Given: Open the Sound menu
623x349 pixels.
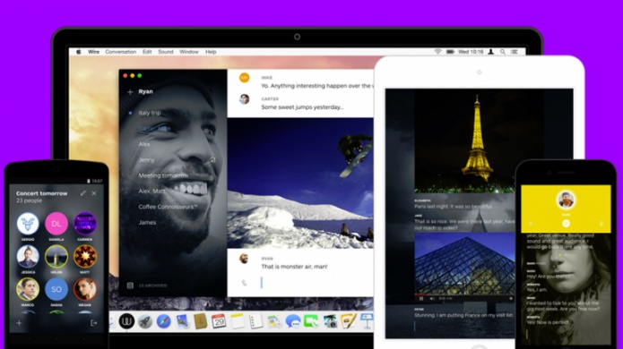Looking at the screenshot, I should coord(166,52).
